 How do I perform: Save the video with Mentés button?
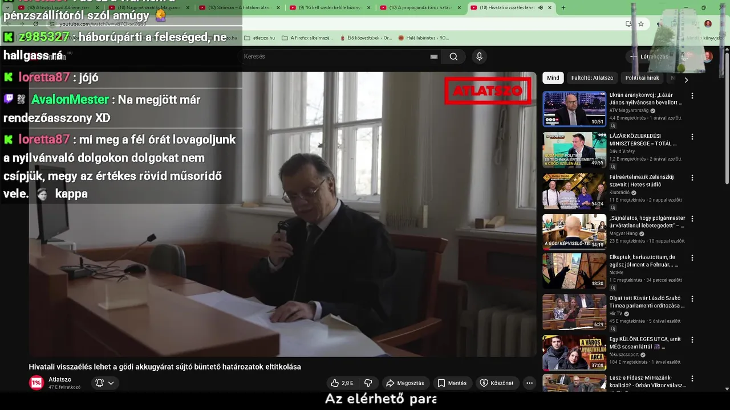452,383
